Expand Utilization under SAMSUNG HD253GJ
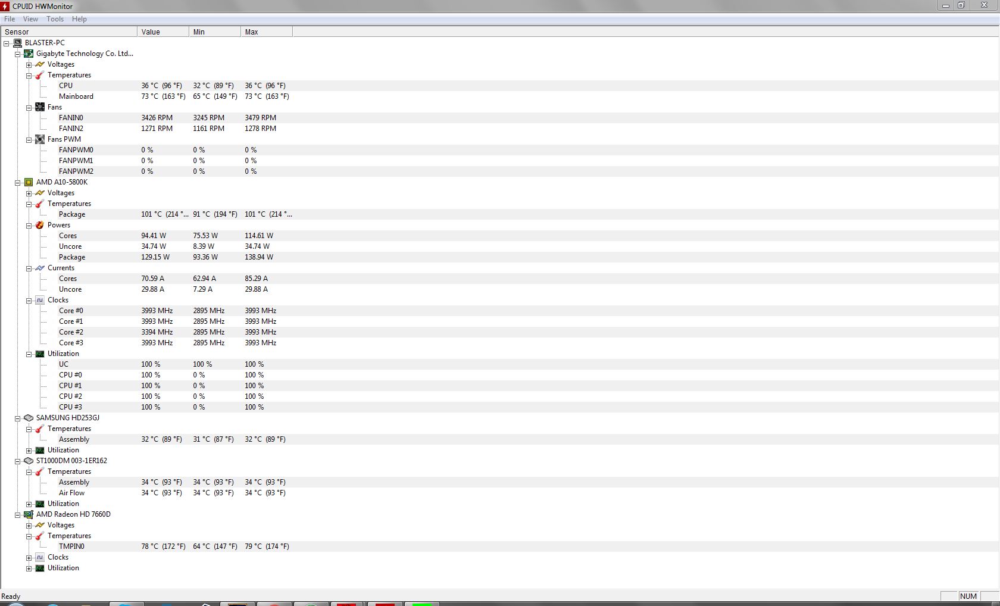1000x606 pixels. pyautogui.click(x=29, y=451)
